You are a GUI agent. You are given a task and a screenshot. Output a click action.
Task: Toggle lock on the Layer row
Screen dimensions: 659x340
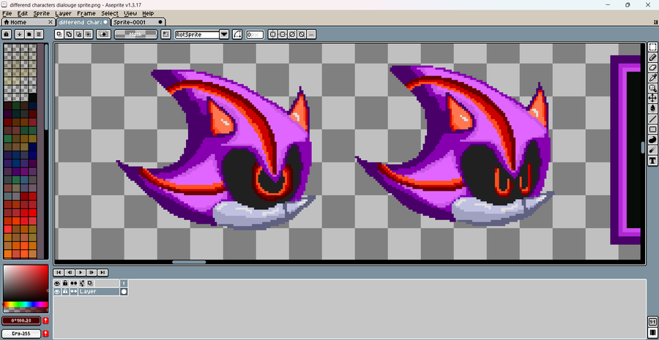[x=65, y=291]
